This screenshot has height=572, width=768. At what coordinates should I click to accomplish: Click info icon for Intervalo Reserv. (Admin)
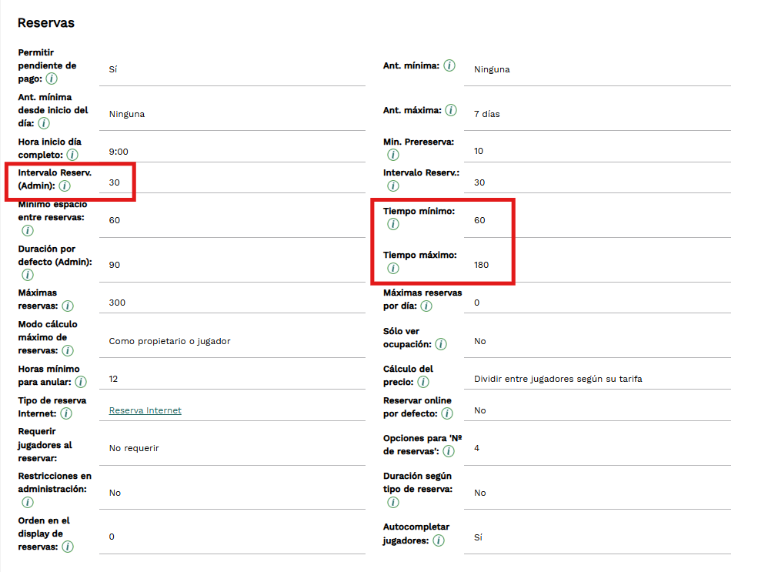65,186
